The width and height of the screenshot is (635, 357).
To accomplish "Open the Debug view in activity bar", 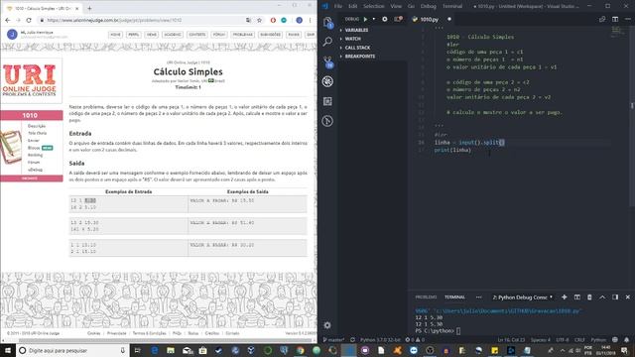I will [327, 81].
